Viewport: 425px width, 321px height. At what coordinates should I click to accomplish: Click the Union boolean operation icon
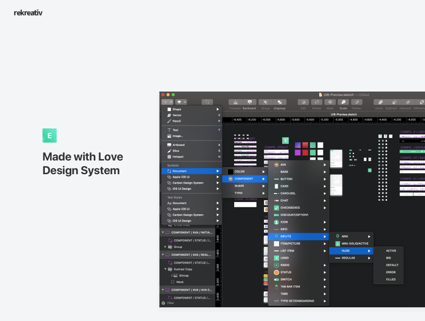379,102
